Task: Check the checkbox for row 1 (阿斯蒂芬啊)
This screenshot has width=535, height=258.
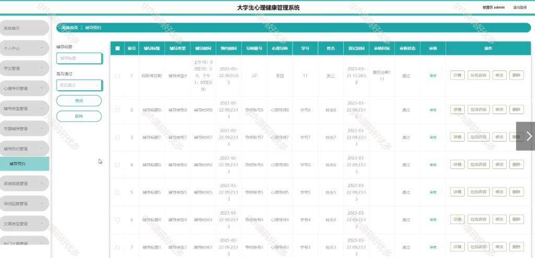Action: pyautogui.click(x=118, y=76)
